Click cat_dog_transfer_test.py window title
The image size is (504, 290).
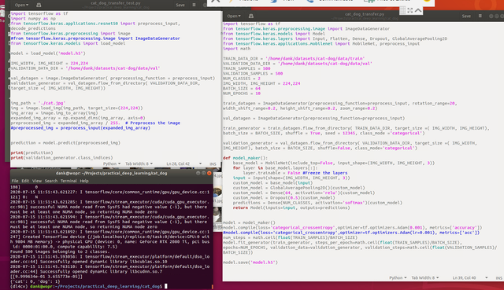coord(116,3)
